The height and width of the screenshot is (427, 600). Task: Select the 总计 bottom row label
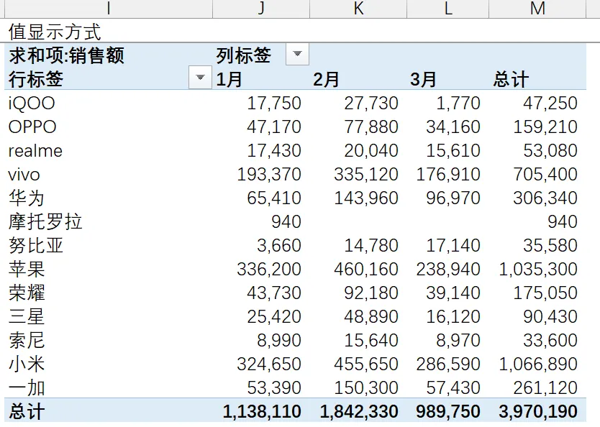point(27,412)
